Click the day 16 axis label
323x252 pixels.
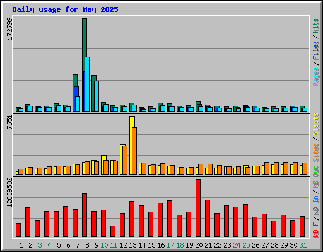[x=161, y=245]
